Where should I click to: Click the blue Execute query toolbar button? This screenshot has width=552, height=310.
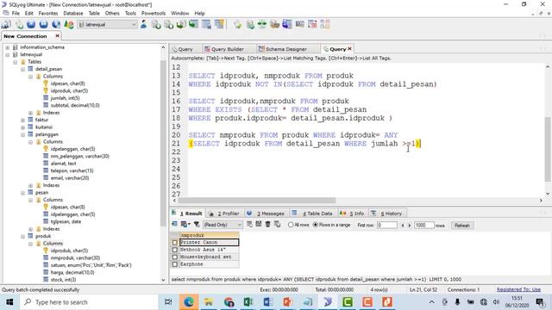pyautogui.click(x=31, y=24)
